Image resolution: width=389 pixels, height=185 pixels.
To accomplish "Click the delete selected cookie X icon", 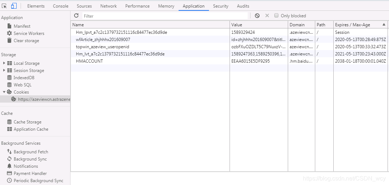I will (x=267, y=15).
